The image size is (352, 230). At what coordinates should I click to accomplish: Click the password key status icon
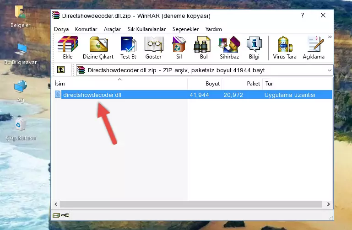(x=65, y=215)
